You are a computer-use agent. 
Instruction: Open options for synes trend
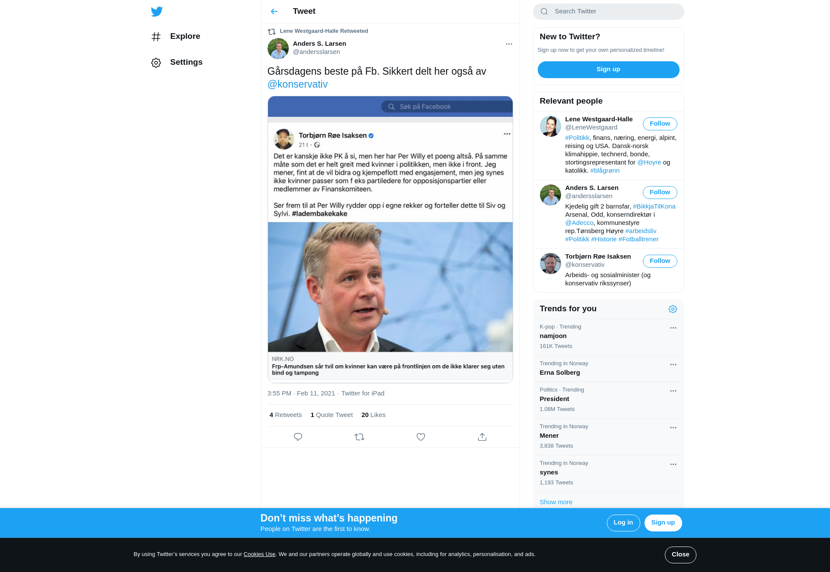coord(673,465)
